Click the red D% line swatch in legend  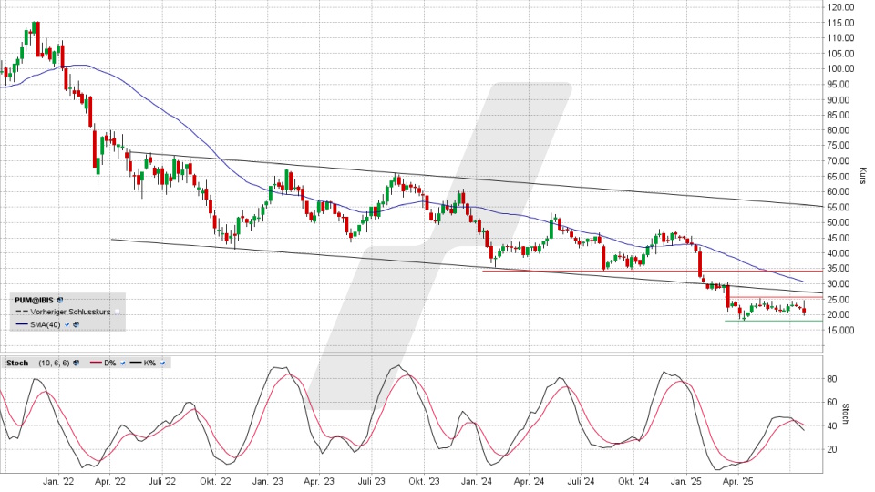click(96, 362)
